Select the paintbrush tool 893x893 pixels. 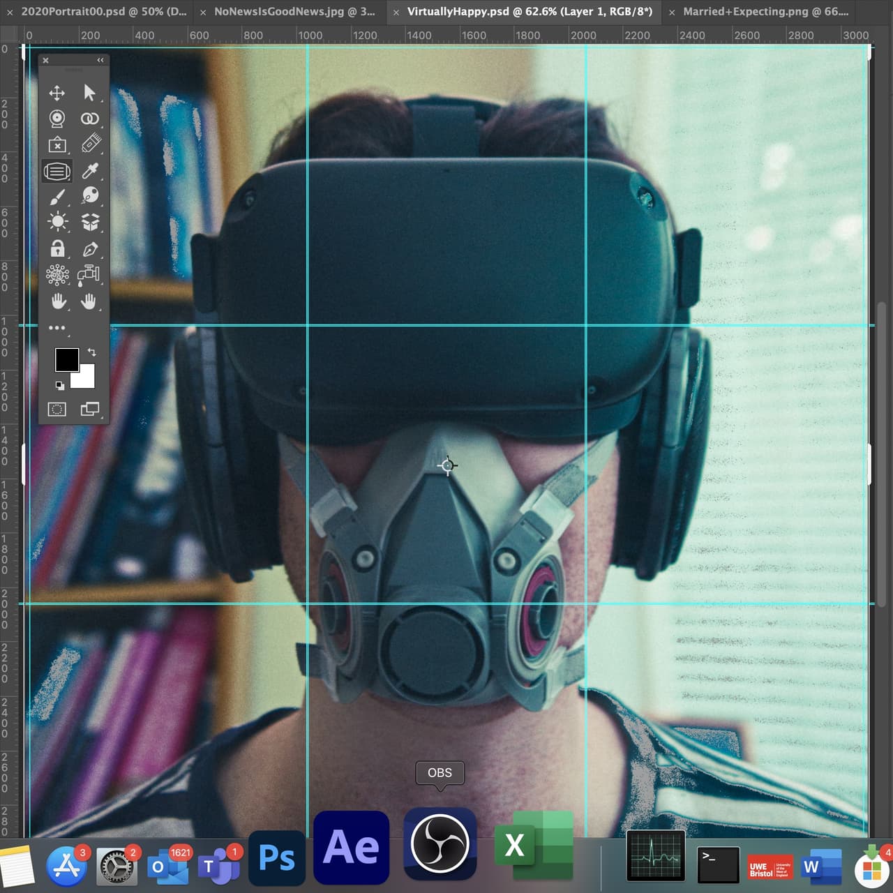coord(57,197)
